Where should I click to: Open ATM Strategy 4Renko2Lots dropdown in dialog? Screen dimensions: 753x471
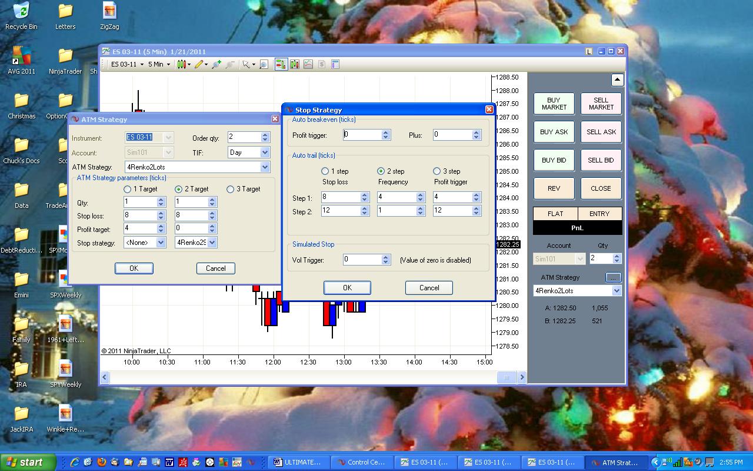click(x=265, y=167)
